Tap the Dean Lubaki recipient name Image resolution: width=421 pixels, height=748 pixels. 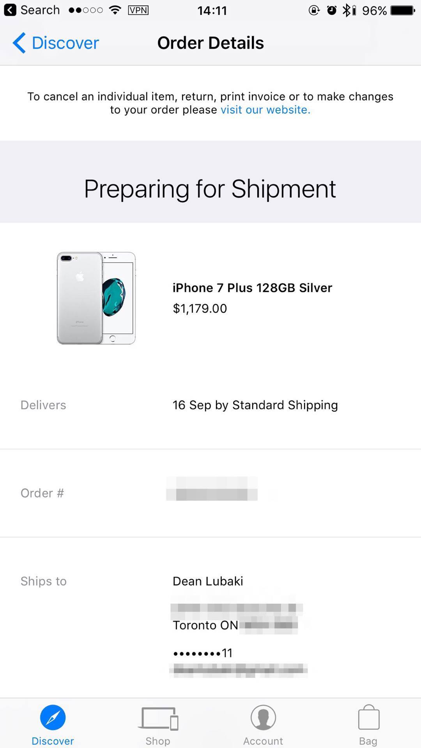[x=208, y=581]
